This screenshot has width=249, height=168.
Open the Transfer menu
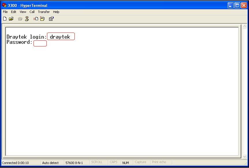[44, 12]
